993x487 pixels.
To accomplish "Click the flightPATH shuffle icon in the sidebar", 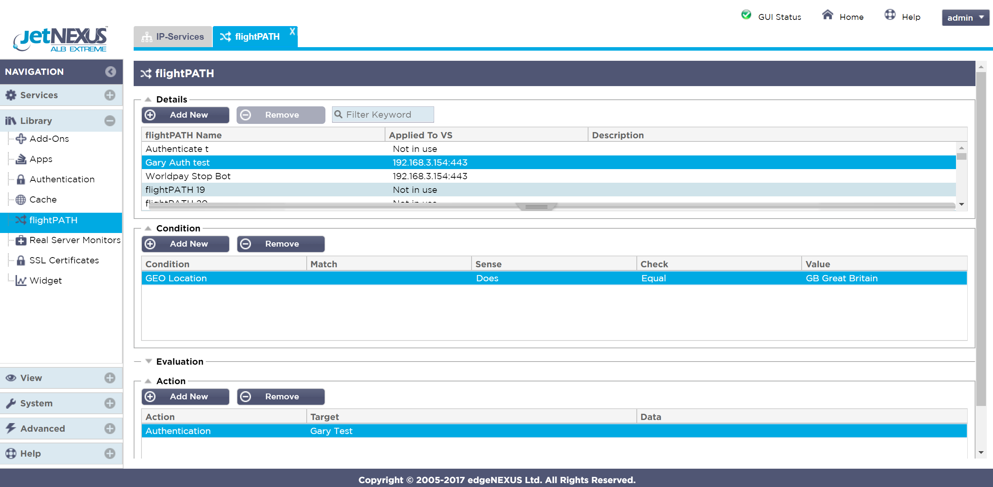I will coord(21,220).
